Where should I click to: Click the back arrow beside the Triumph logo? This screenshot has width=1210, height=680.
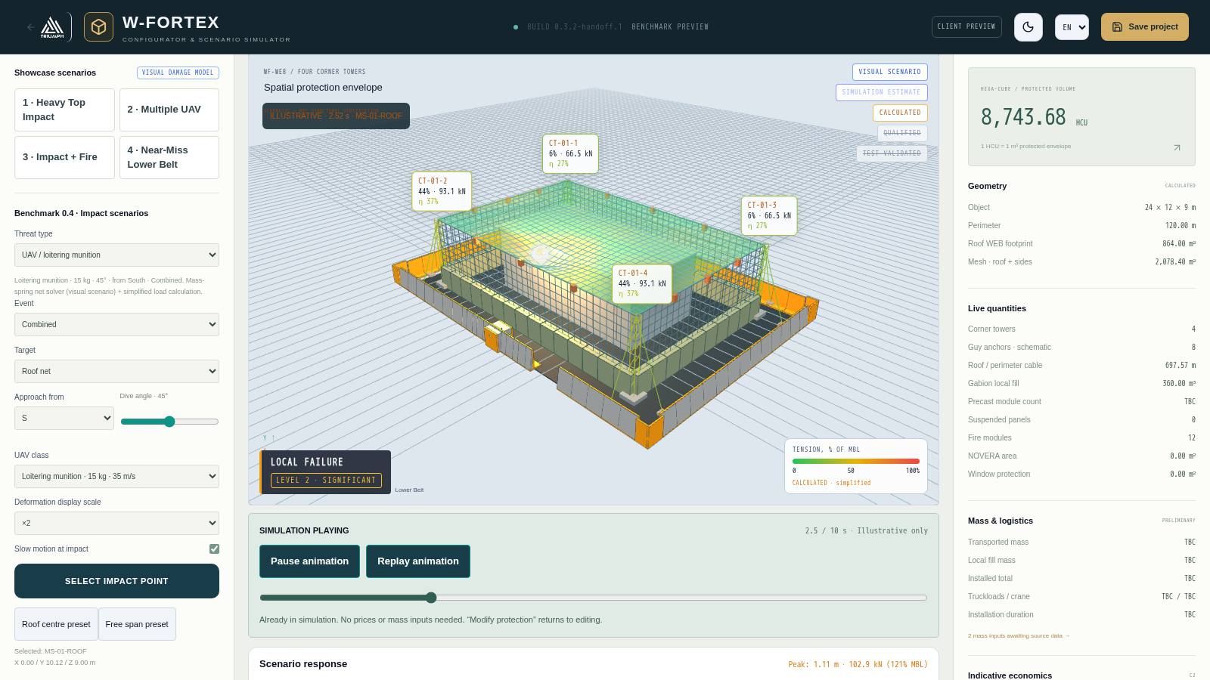pos(31,27)
